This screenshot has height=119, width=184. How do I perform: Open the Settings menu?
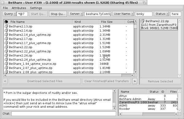pos(36,8)
